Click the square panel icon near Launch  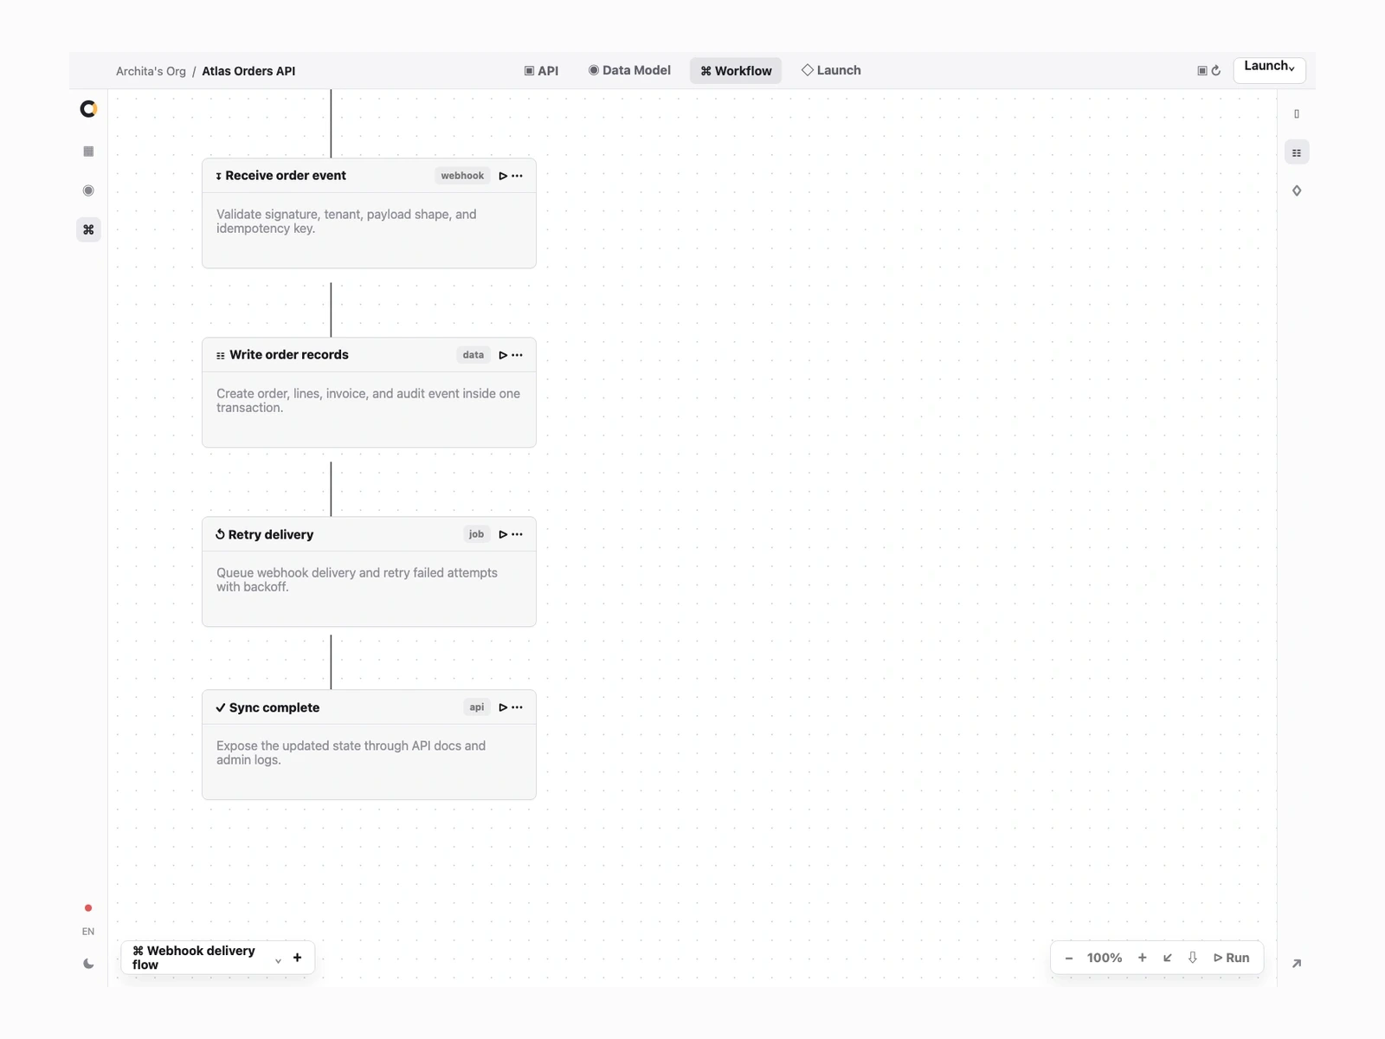coord(1201,71)
